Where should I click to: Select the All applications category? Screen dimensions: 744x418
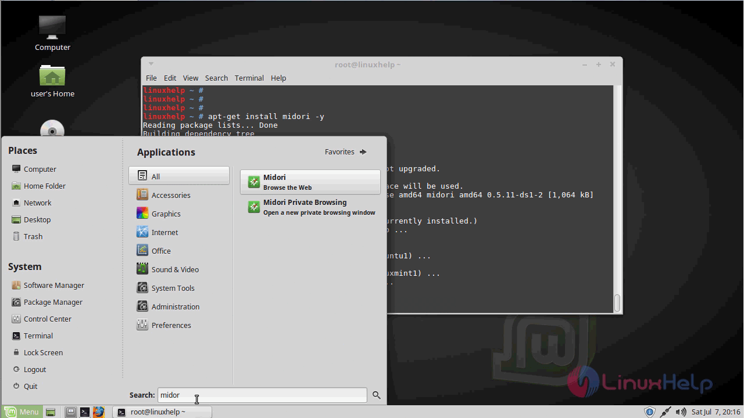coord(179,176)
